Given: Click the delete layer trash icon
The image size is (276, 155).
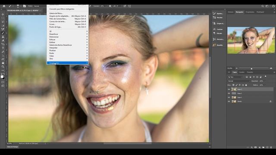Looking at the screenshot, I should [271, 147].
